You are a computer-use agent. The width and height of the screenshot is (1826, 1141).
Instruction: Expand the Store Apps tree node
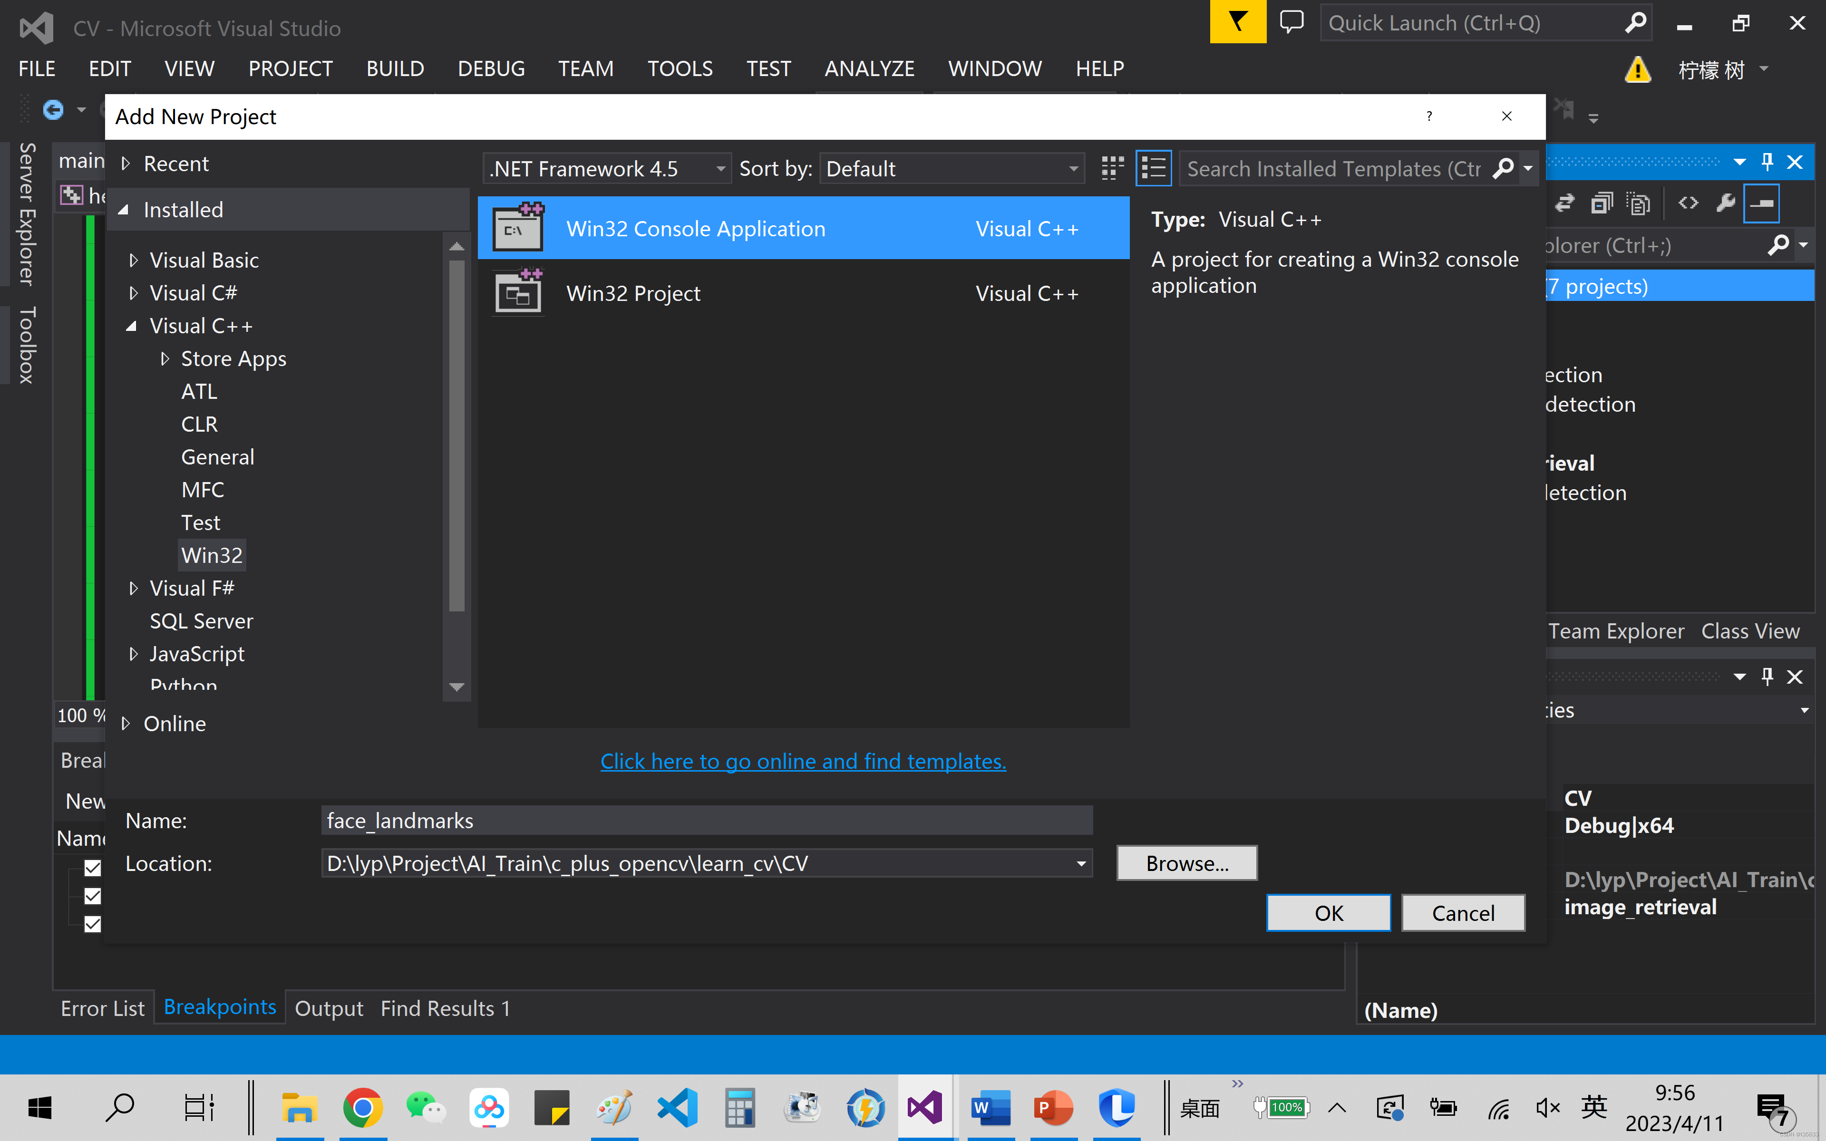(x=166, y=358)
